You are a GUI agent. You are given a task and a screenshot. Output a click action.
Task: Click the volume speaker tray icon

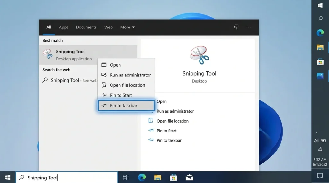click(316, 141)
